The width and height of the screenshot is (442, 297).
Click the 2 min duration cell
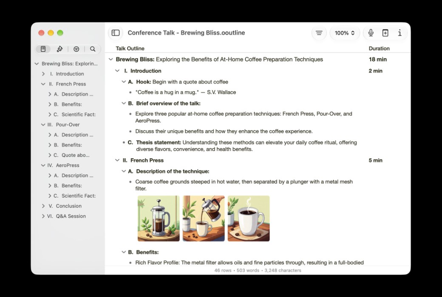tap(375, 71)
